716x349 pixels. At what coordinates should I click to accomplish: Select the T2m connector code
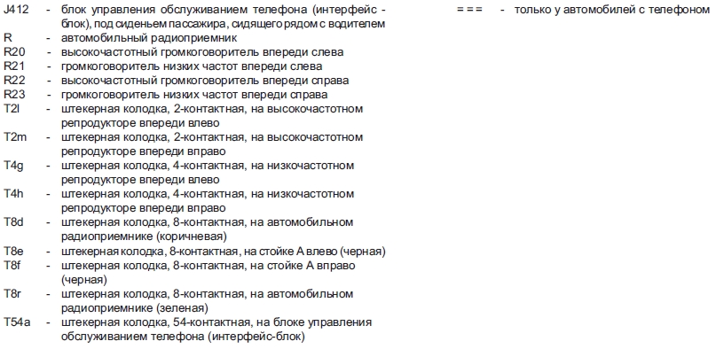[15, 137]
